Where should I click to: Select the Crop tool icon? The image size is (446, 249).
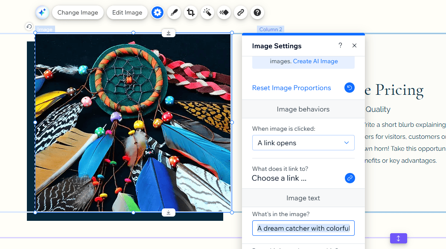pos(190,12)
